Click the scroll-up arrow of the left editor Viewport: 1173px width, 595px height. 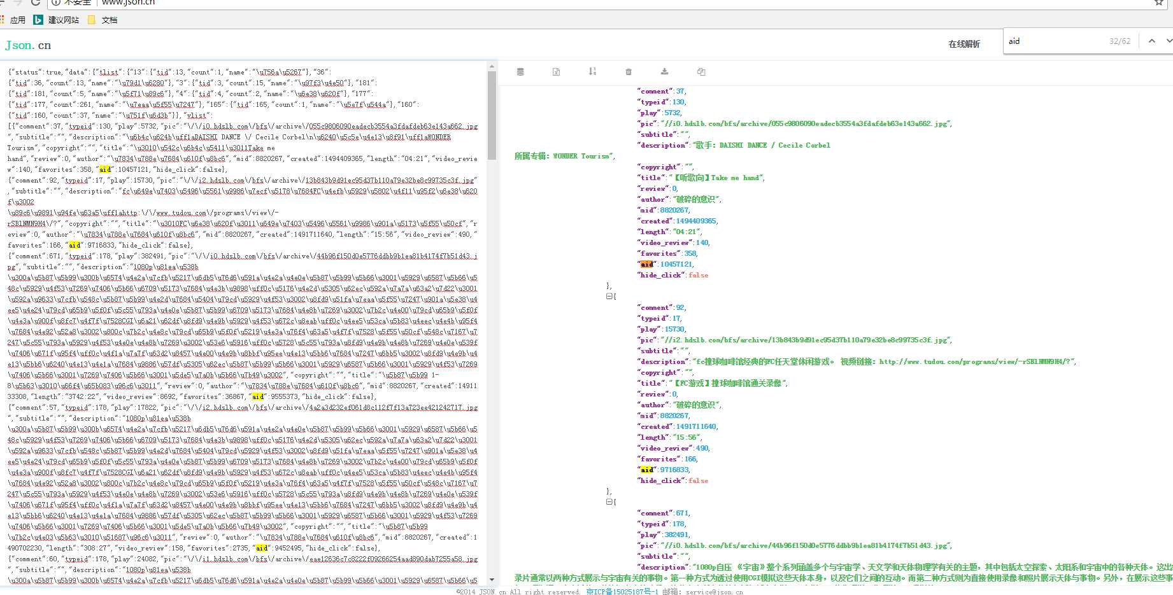492,66
